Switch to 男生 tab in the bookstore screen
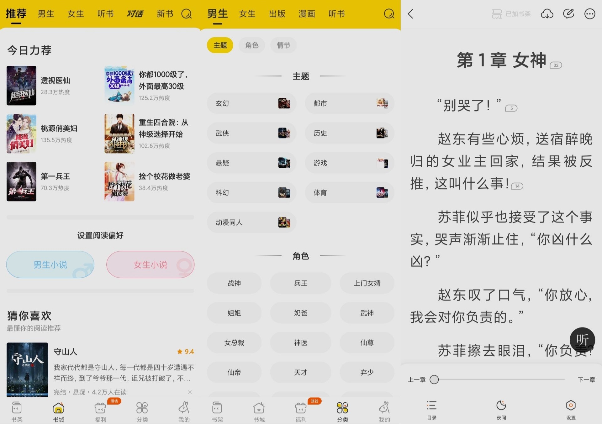This screenshot has height=424, width=602. (x=46, y=14)
